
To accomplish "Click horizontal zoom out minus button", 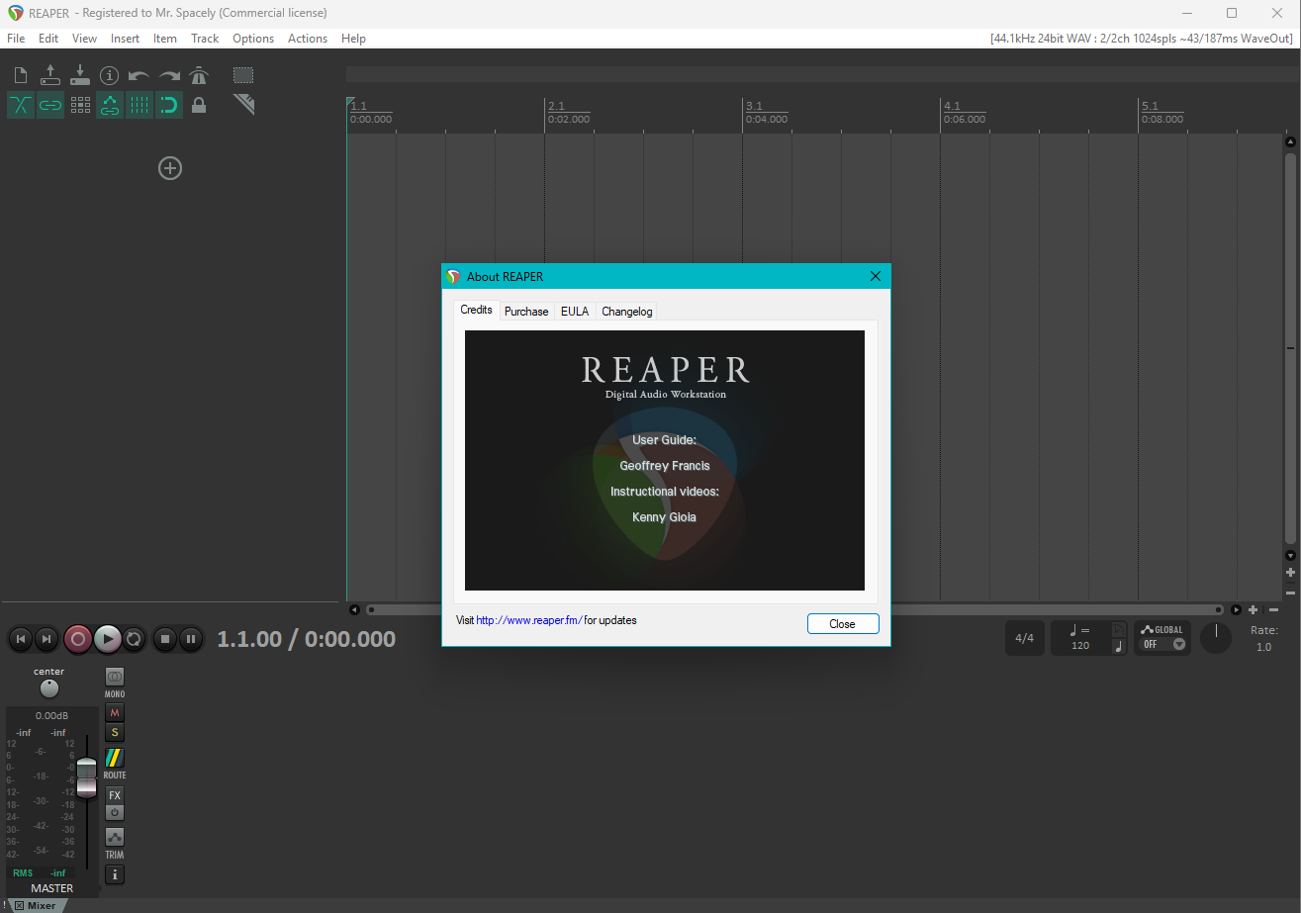I will (x=1274, y=610).
